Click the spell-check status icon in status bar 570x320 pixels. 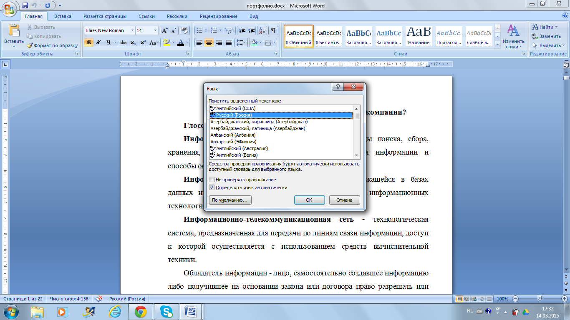pos(99,299)
